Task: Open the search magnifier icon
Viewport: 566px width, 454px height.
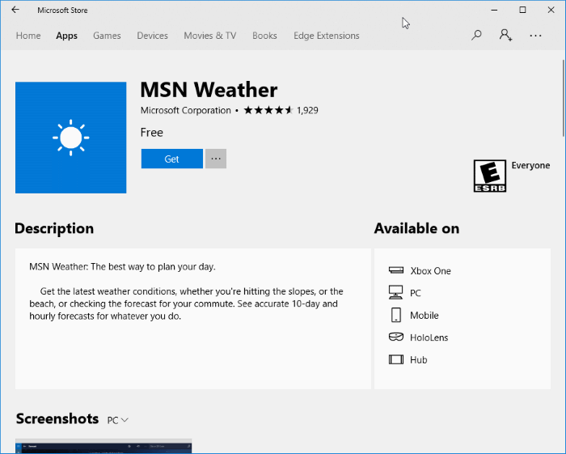Action: click(476, 36)
